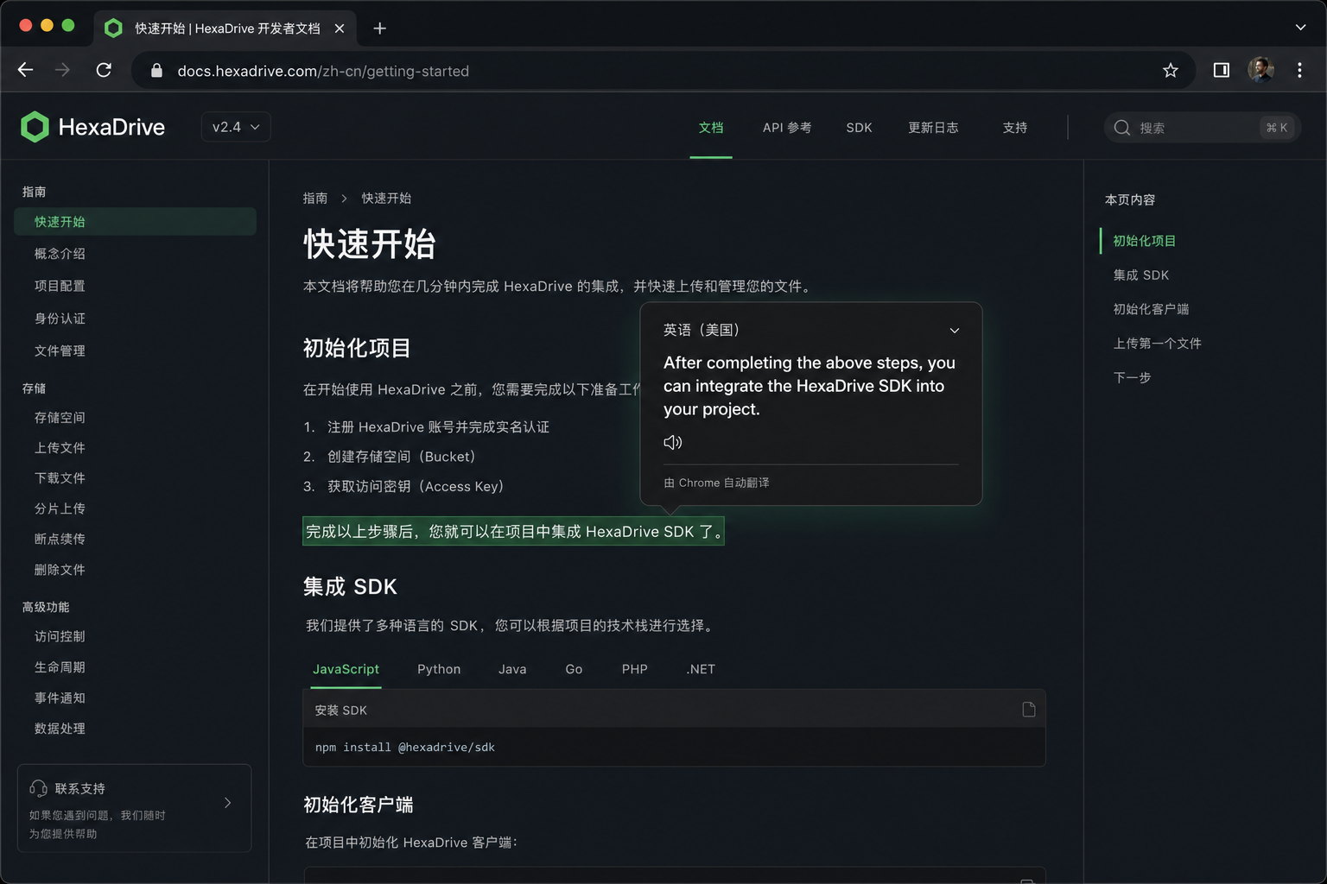Open 数据处理 in the sidebar
Viewport: 1327px width, 884px height.
[x=60, y=729]
